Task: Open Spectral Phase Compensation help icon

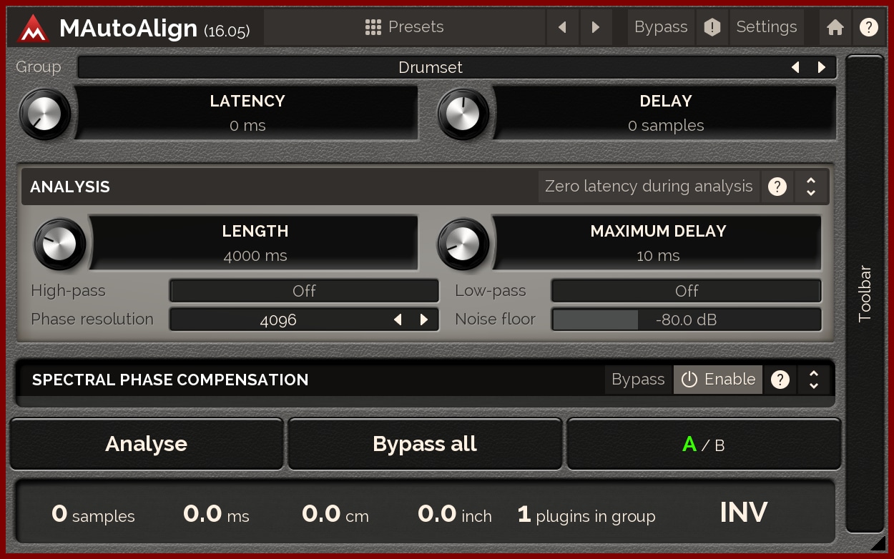Action: click(x=780, y=380)
